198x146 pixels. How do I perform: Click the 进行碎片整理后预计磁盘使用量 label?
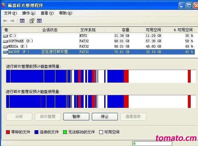tap(33, 91)
